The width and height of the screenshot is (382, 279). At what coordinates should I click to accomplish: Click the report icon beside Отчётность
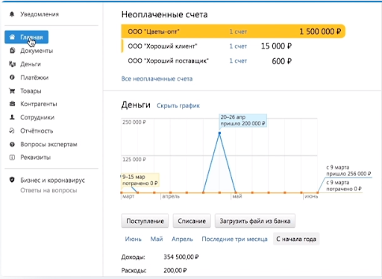pos(12,131)
